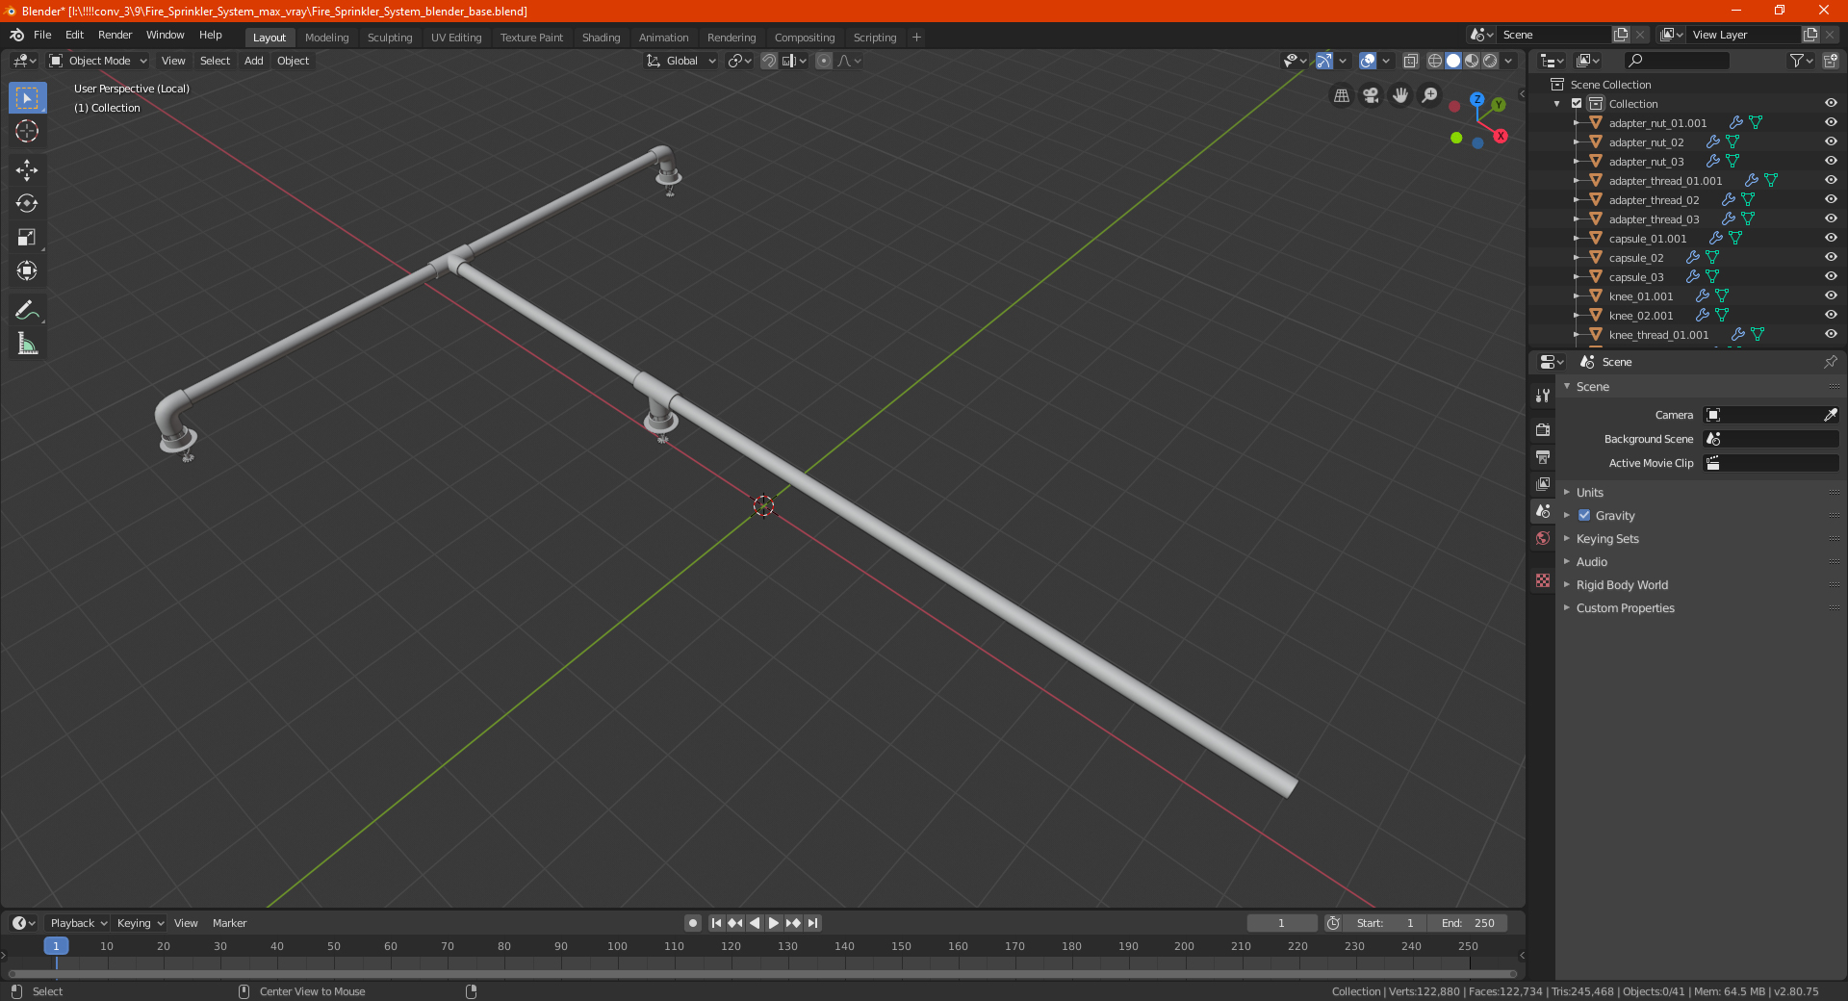This screenshot has width=1848, height=1001.
Task: Open Texture properties tab
Action: click(1543, 580)
